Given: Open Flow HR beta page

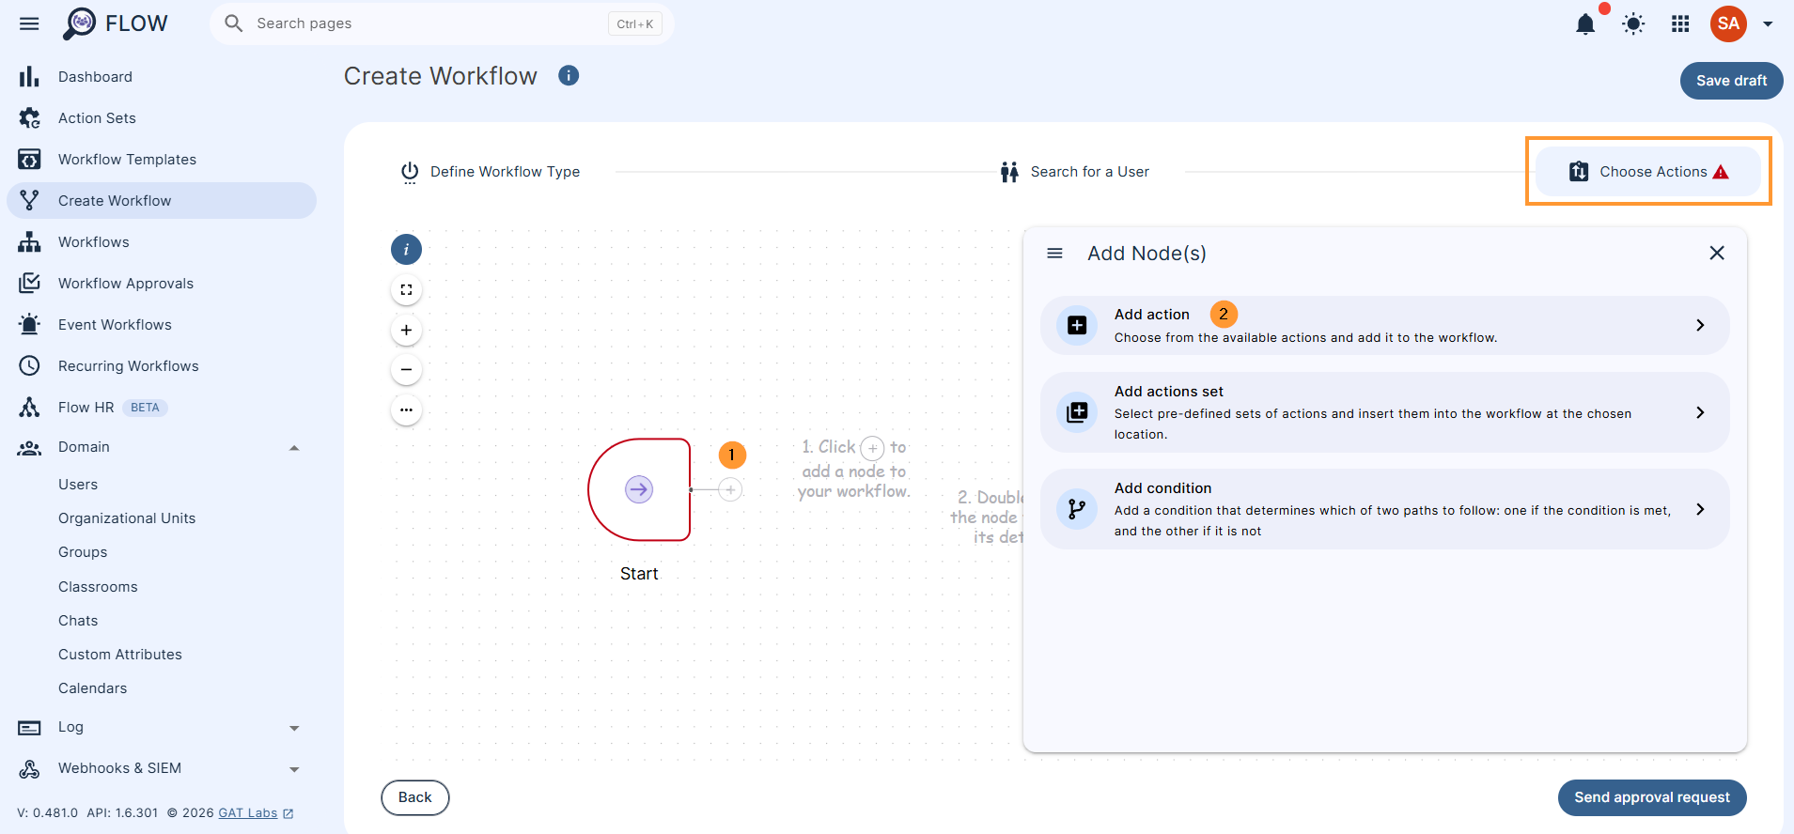Looking at the screenshot, I should [x=162, y=408].
